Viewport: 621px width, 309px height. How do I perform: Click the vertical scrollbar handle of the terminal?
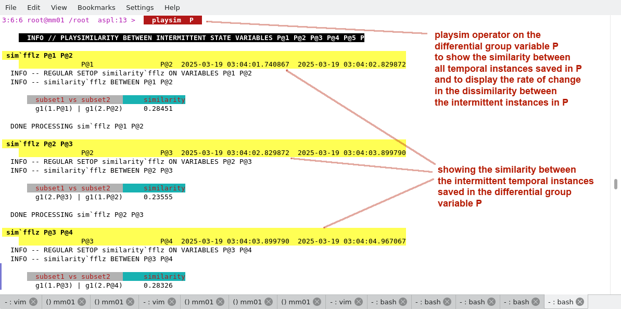[x=615, y=184]
